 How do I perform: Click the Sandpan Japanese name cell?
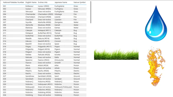click(58, 79)
